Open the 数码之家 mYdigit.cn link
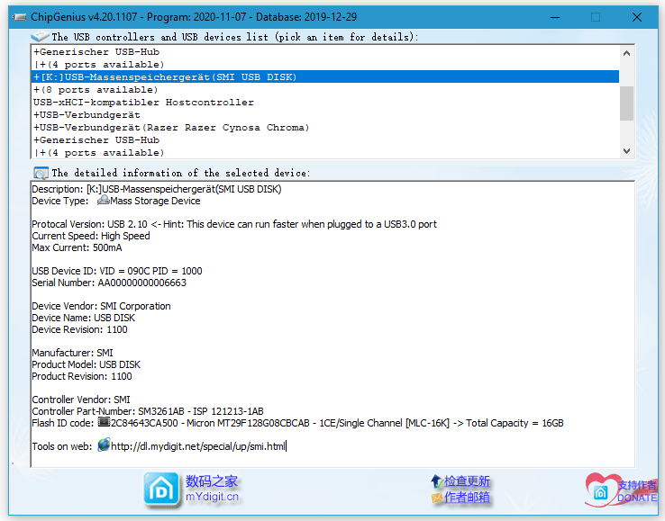The image size is (665, 521). coord(212,489)
